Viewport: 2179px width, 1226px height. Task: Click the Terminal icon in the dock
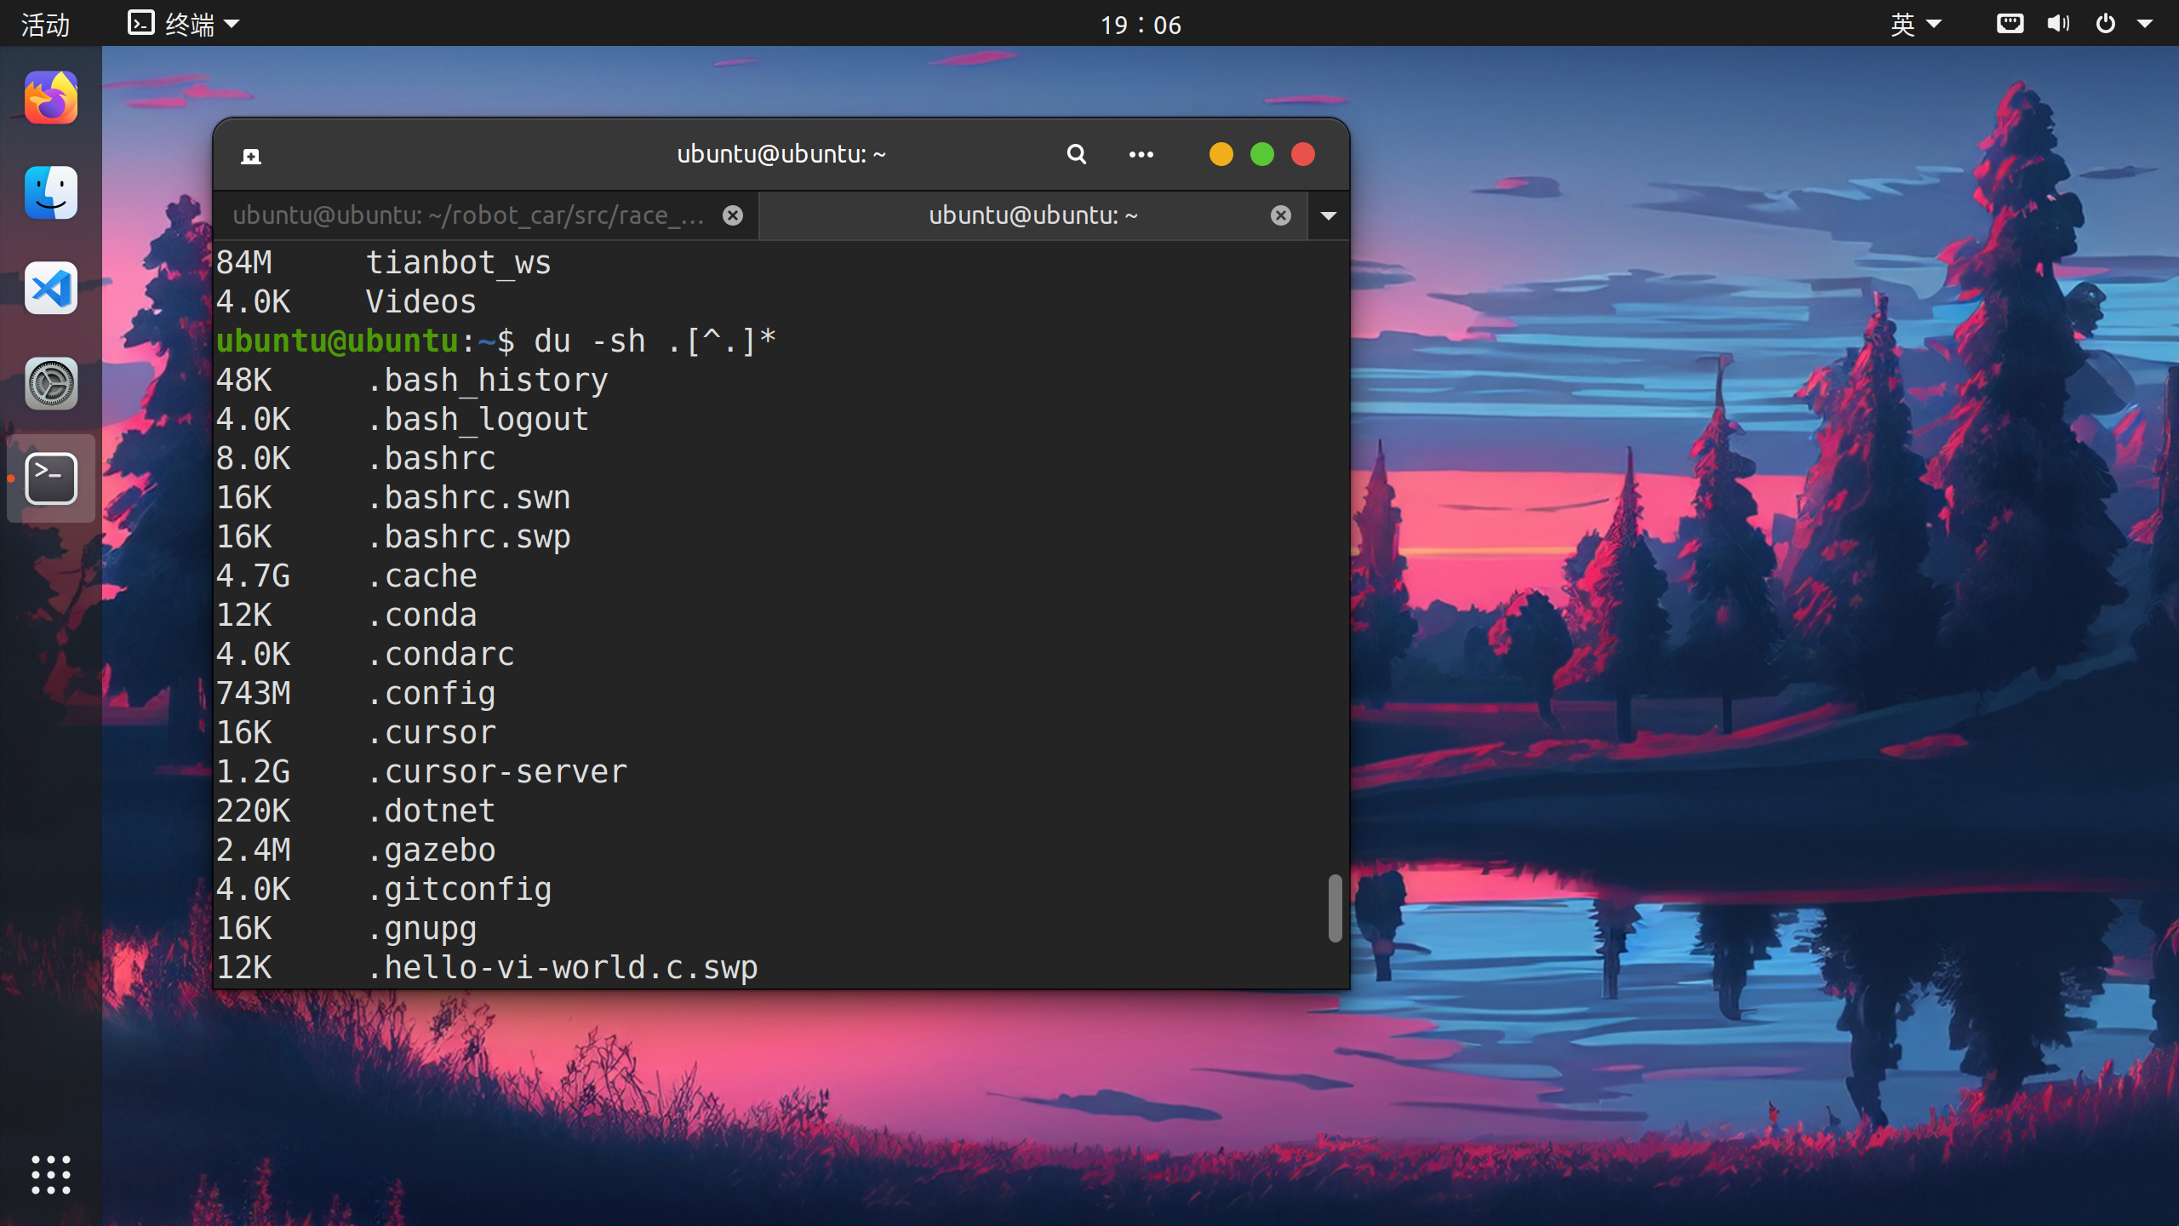51,478
